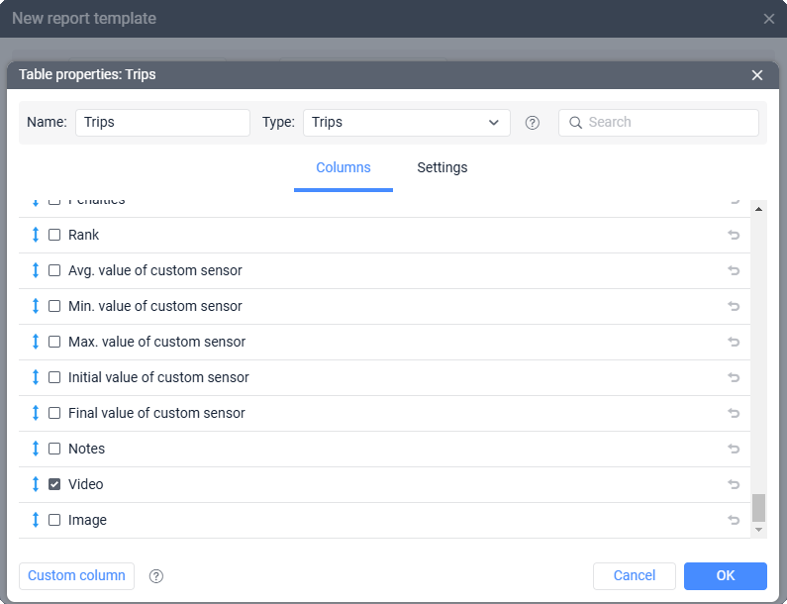Switch to the Settings tab
Viewport: 787px width, 604px height.
[x=442, y=168]
